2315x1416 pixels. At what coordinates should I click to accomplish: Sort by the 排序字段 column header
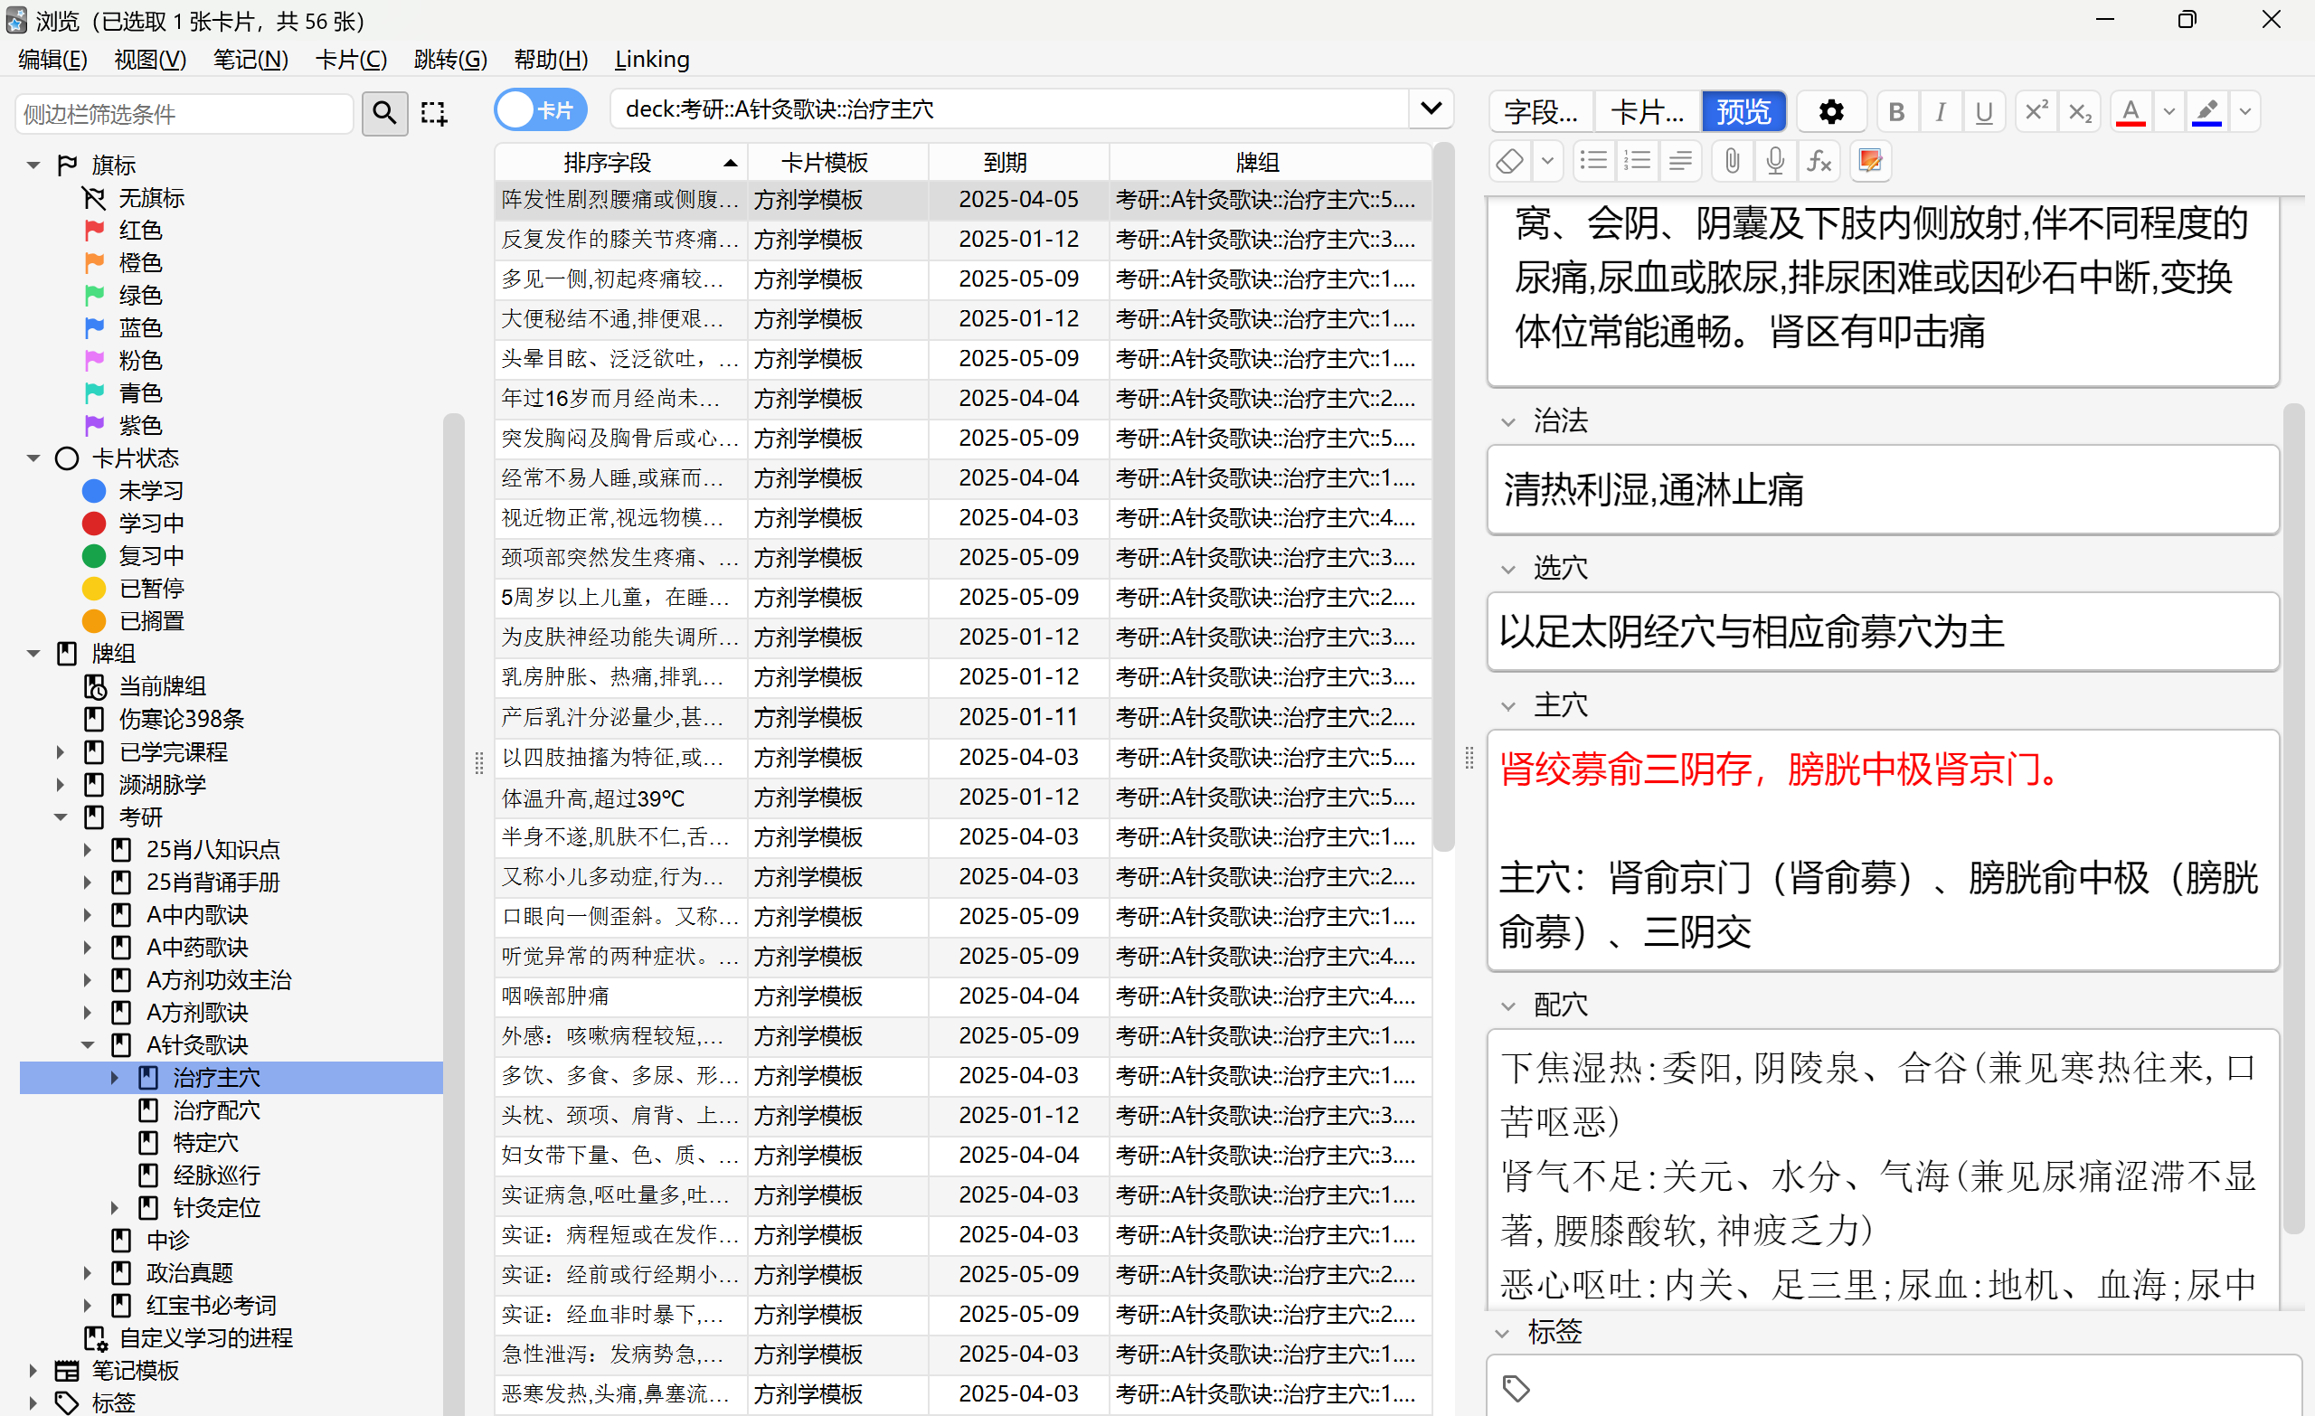coord(620,163)
